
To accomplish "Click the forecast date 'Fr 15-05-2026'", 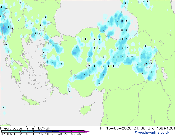I will coord(116,128).
